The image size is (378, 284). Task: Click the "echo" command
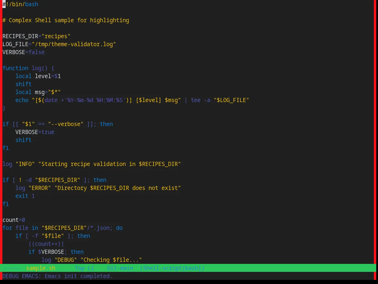[x=22, y=100]
